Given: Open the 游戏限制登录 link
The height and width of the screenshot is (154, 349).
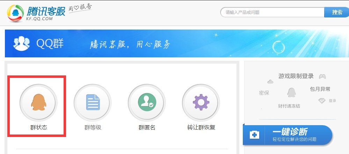Looking at the screenshot, I should (296, 76).
